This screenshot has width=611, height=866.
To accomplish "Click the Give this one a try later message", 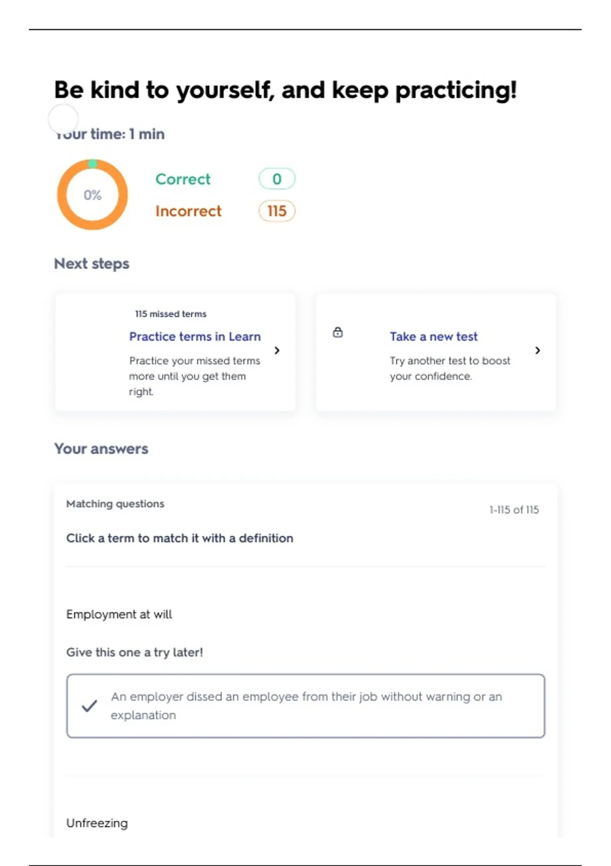I will (x=134, y=653).
